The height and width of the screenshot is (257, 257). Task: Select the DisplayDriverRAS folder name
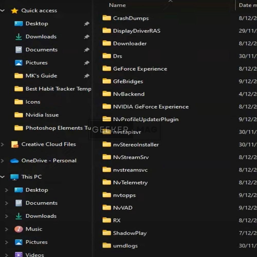[137, 31]
